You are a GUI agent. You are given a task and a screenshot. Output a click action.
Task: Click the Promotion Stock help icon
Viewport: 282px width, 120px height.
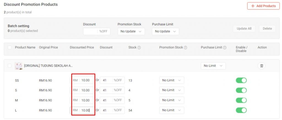click(x=185, y=48)
